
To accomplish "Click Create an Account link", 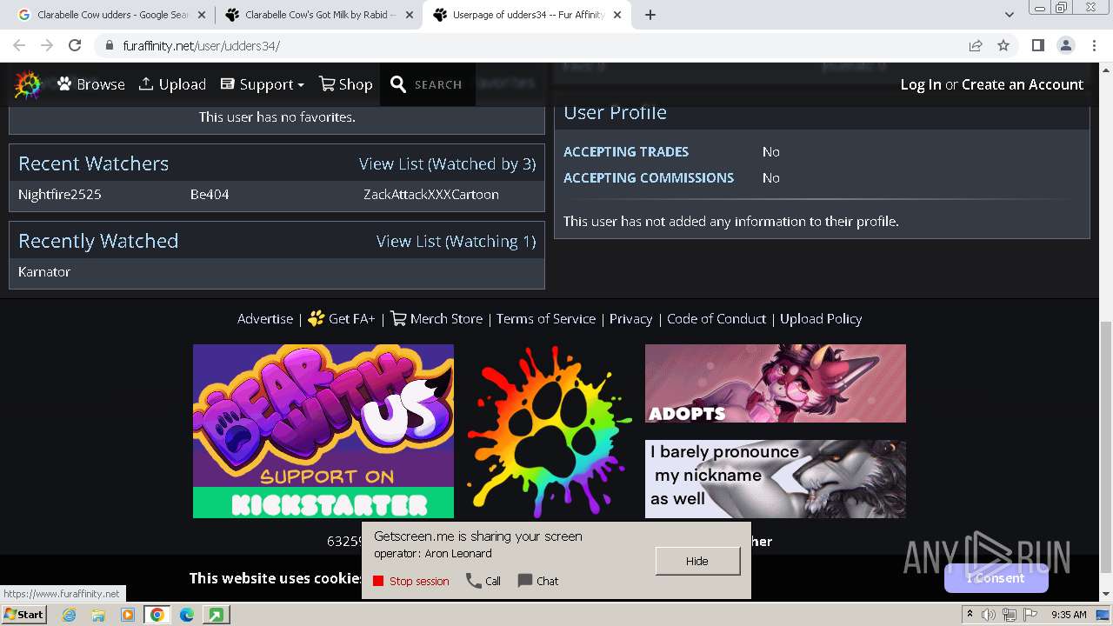I will click(x=1023, y=84).
